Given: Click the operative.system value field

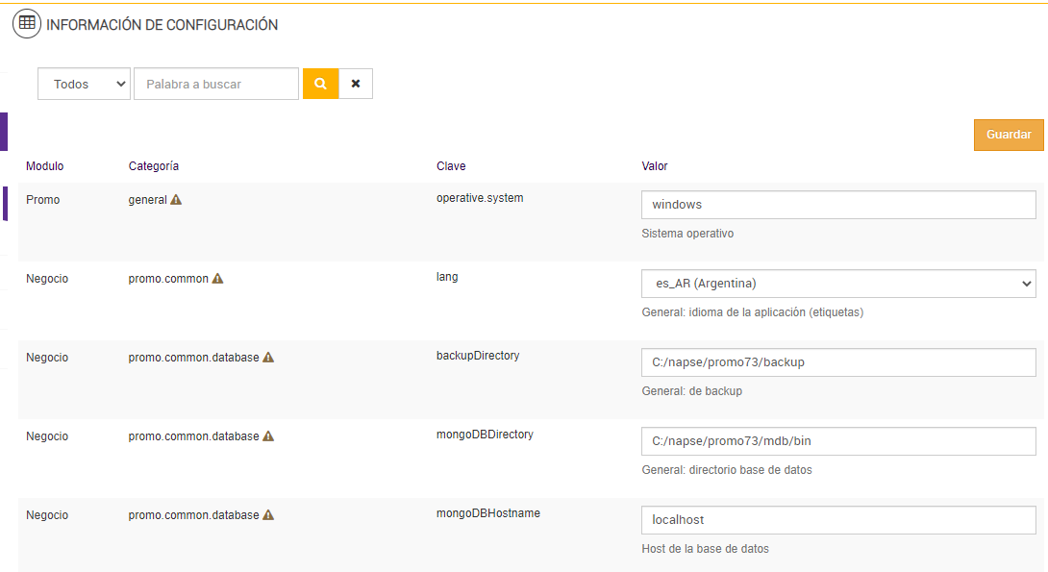Looking at the screenshot, I should (837, 205).
